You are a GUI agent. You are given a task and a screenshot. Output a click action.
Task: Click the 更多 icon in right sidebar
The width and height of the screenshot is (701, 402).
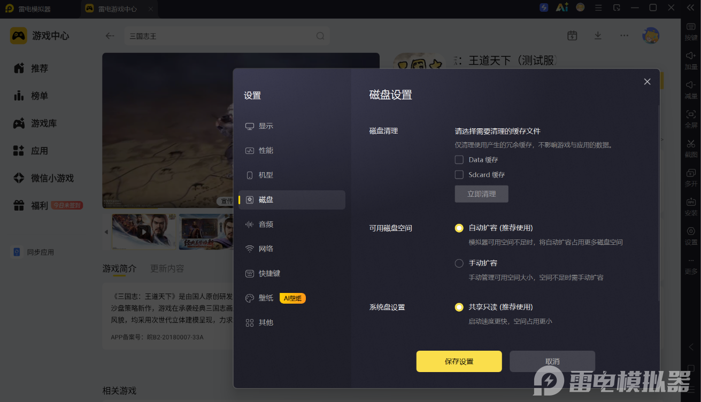tap(691, 266)
